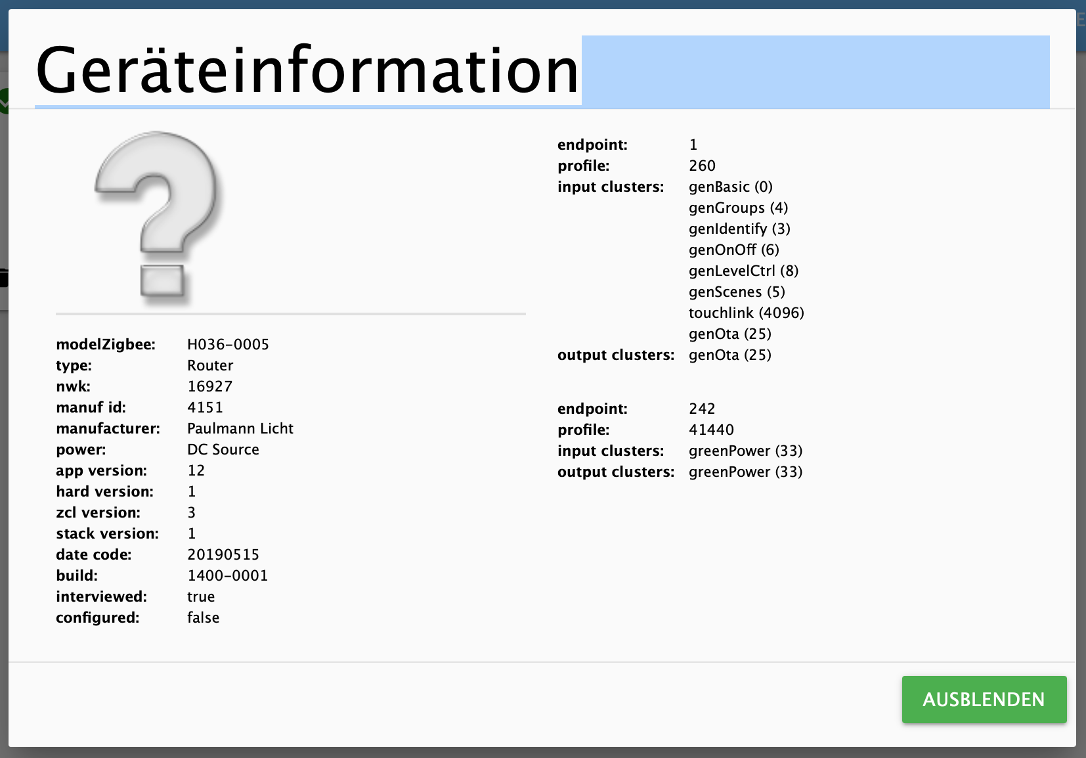Viewport: 1086px width, 758px height.
Task: Select the genScenes (5) cluster entry
Action: [737, 292]
